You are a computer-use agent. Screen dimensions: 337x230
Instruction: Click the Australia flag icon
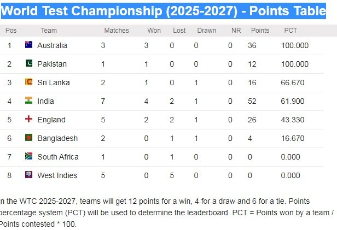(x=28, y=45)
